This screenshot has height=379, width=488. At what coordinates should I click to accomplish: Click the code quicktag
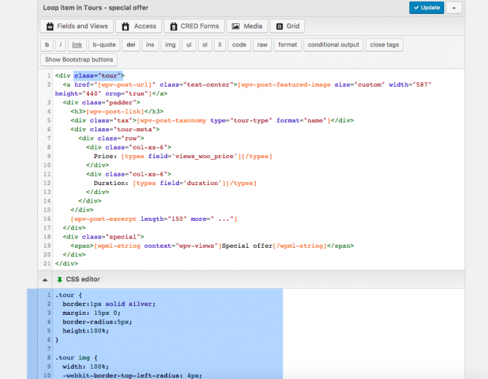239,44
